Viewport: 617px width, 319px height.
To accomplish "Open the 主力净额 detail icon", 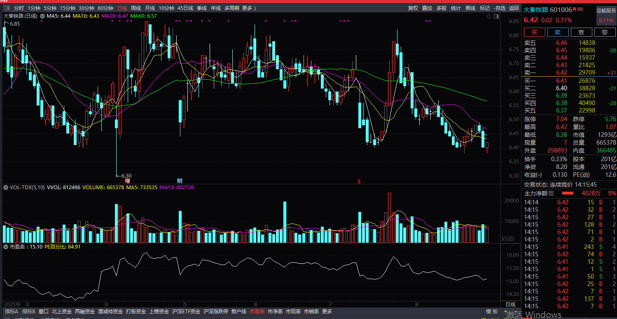I will click(551, 193).
